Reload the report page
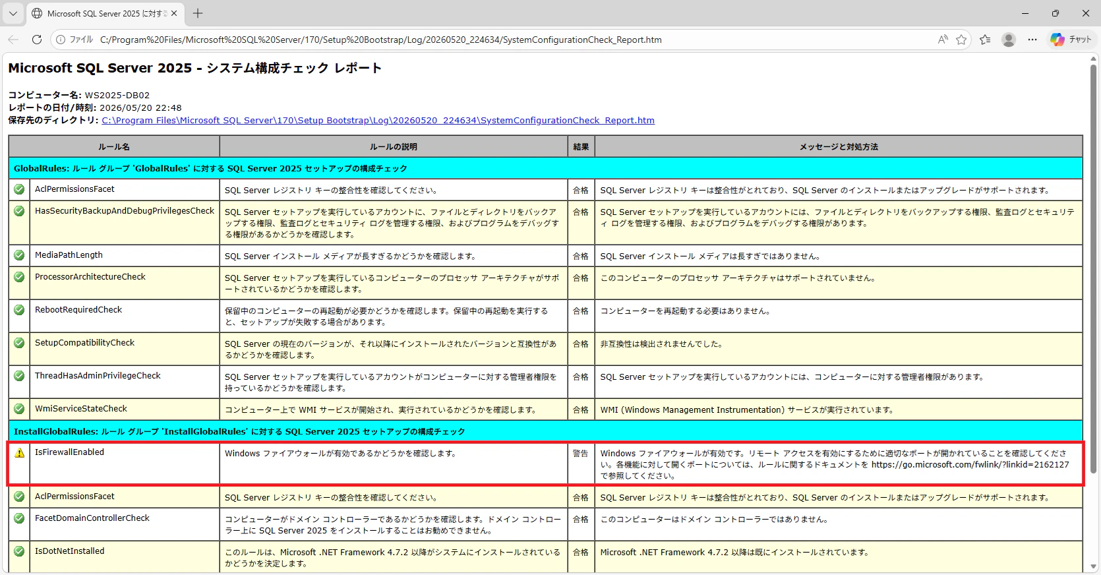 pyautogui.click(x=37, y=40)
